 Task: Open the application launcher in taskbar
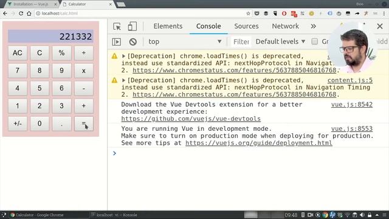pos(4,215)
